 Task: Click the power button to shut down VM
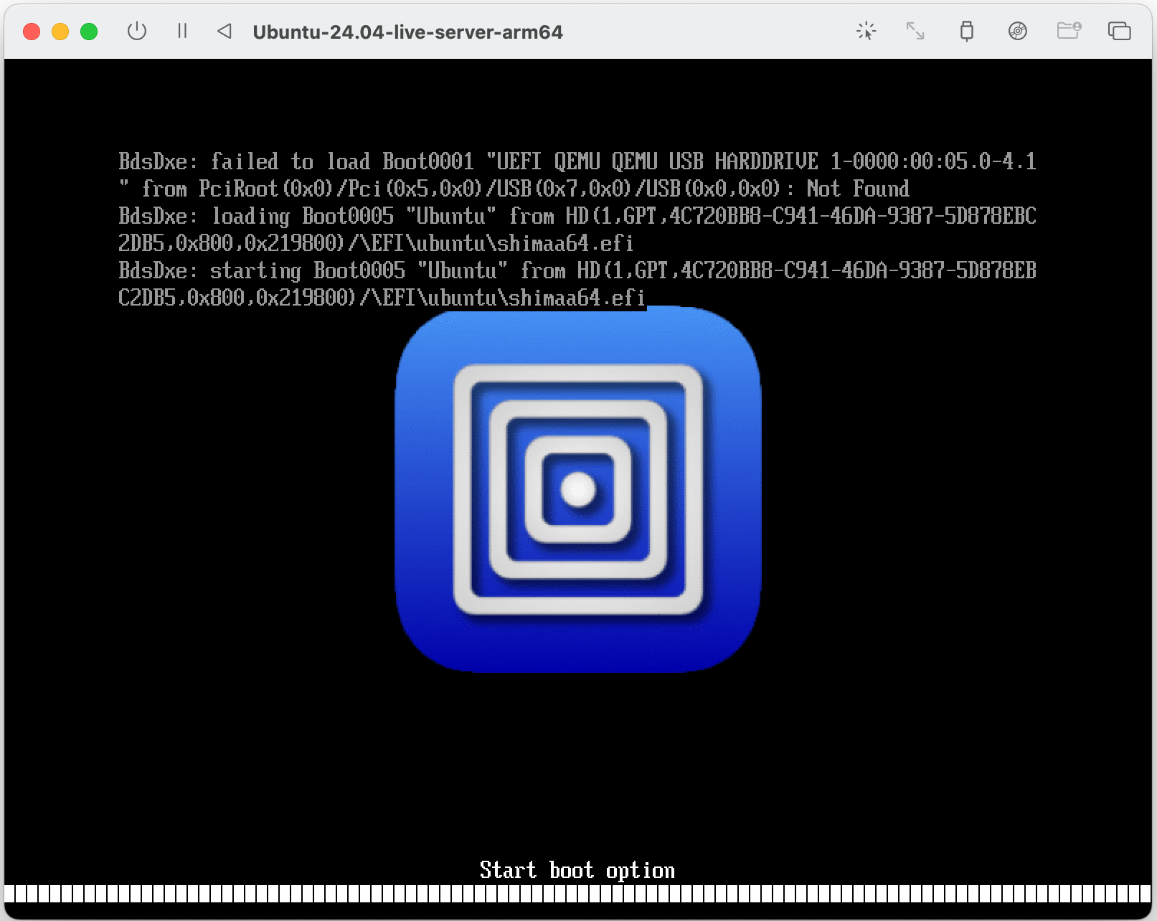(137, 32)
